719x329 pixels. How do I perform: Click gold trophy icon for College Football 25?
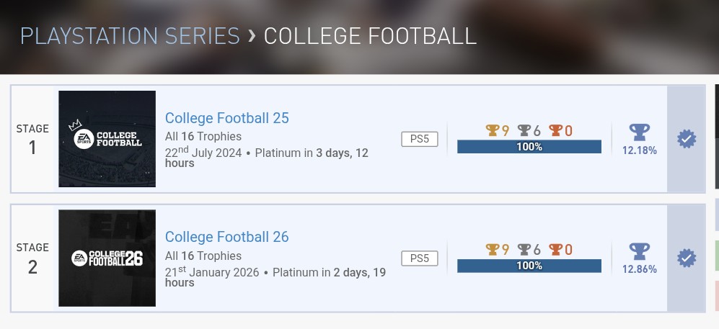point(493,130)
